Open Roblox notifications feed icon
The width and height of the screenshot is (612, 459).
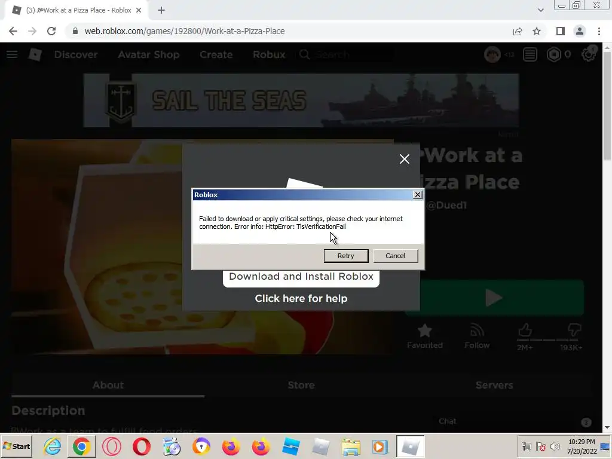pos(530,54)
